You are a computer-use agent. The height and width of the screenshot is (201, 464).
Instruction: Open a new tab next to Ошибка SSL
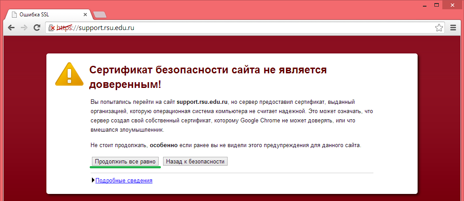(x=100, y=15)
